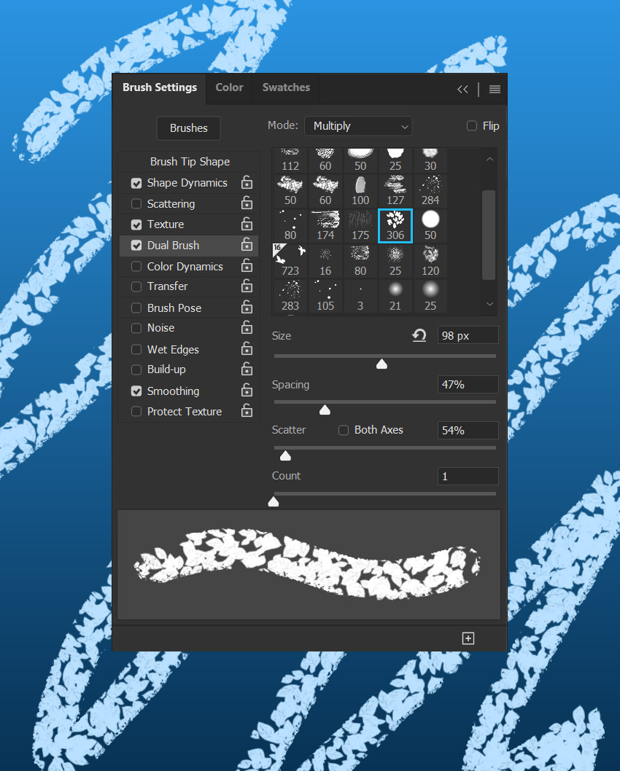This screenshot has width=620, height=771.
Task: Click the brush list scroll down arrow
Action: [x=489, y=304]
